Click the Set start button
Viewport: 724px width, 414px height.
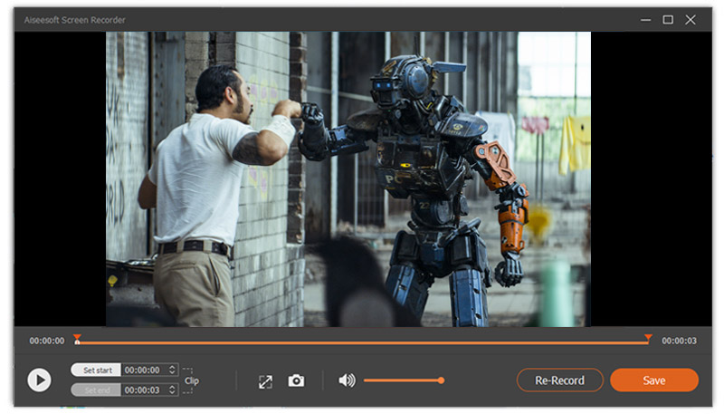pos(96,370)
